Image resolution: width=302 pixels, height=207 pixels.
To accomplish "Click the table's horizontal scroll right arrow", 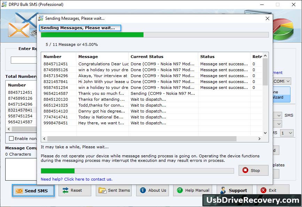I will click(260, 139).
